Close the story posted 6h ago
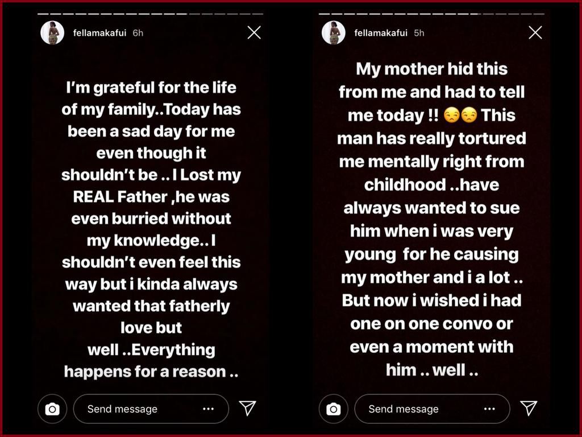This screenshot has height=437, width=582. 254,32
